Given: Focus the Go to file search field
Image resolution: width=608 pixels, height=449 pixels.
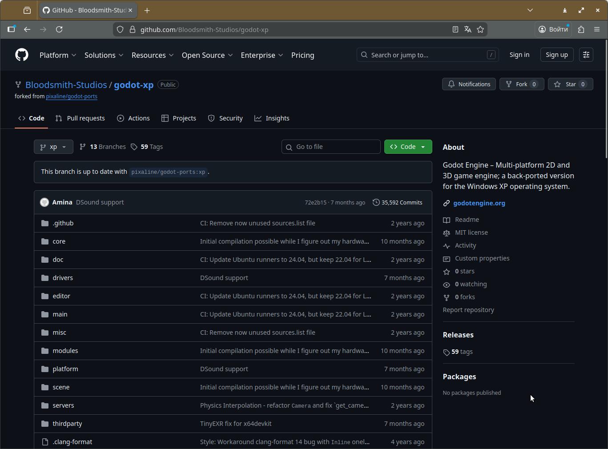Looking at the screenshot, I should coord(331,147).
